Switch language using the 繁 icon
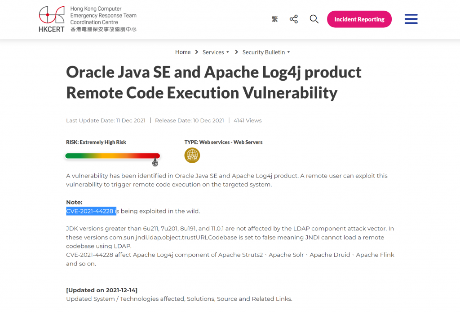Screen dimensions: 460x312 (275, 19)
